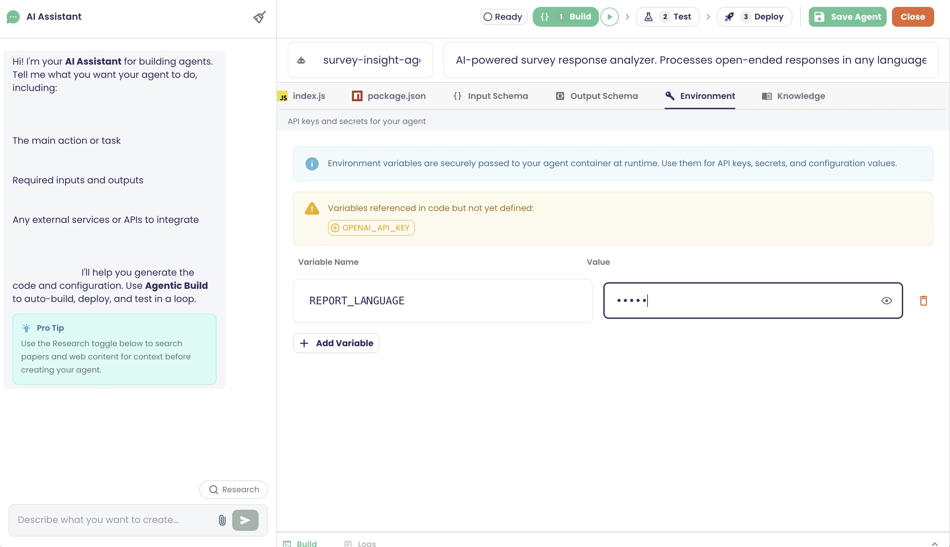
Task: Send the message with the arrow button
Action: (245, 520)
